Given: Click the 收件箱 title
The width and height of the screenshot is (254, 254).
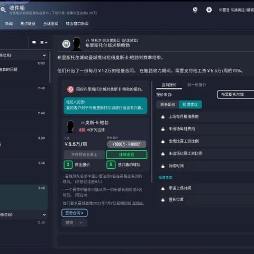Looking at the screenshot, I should [x=17, y=8].
